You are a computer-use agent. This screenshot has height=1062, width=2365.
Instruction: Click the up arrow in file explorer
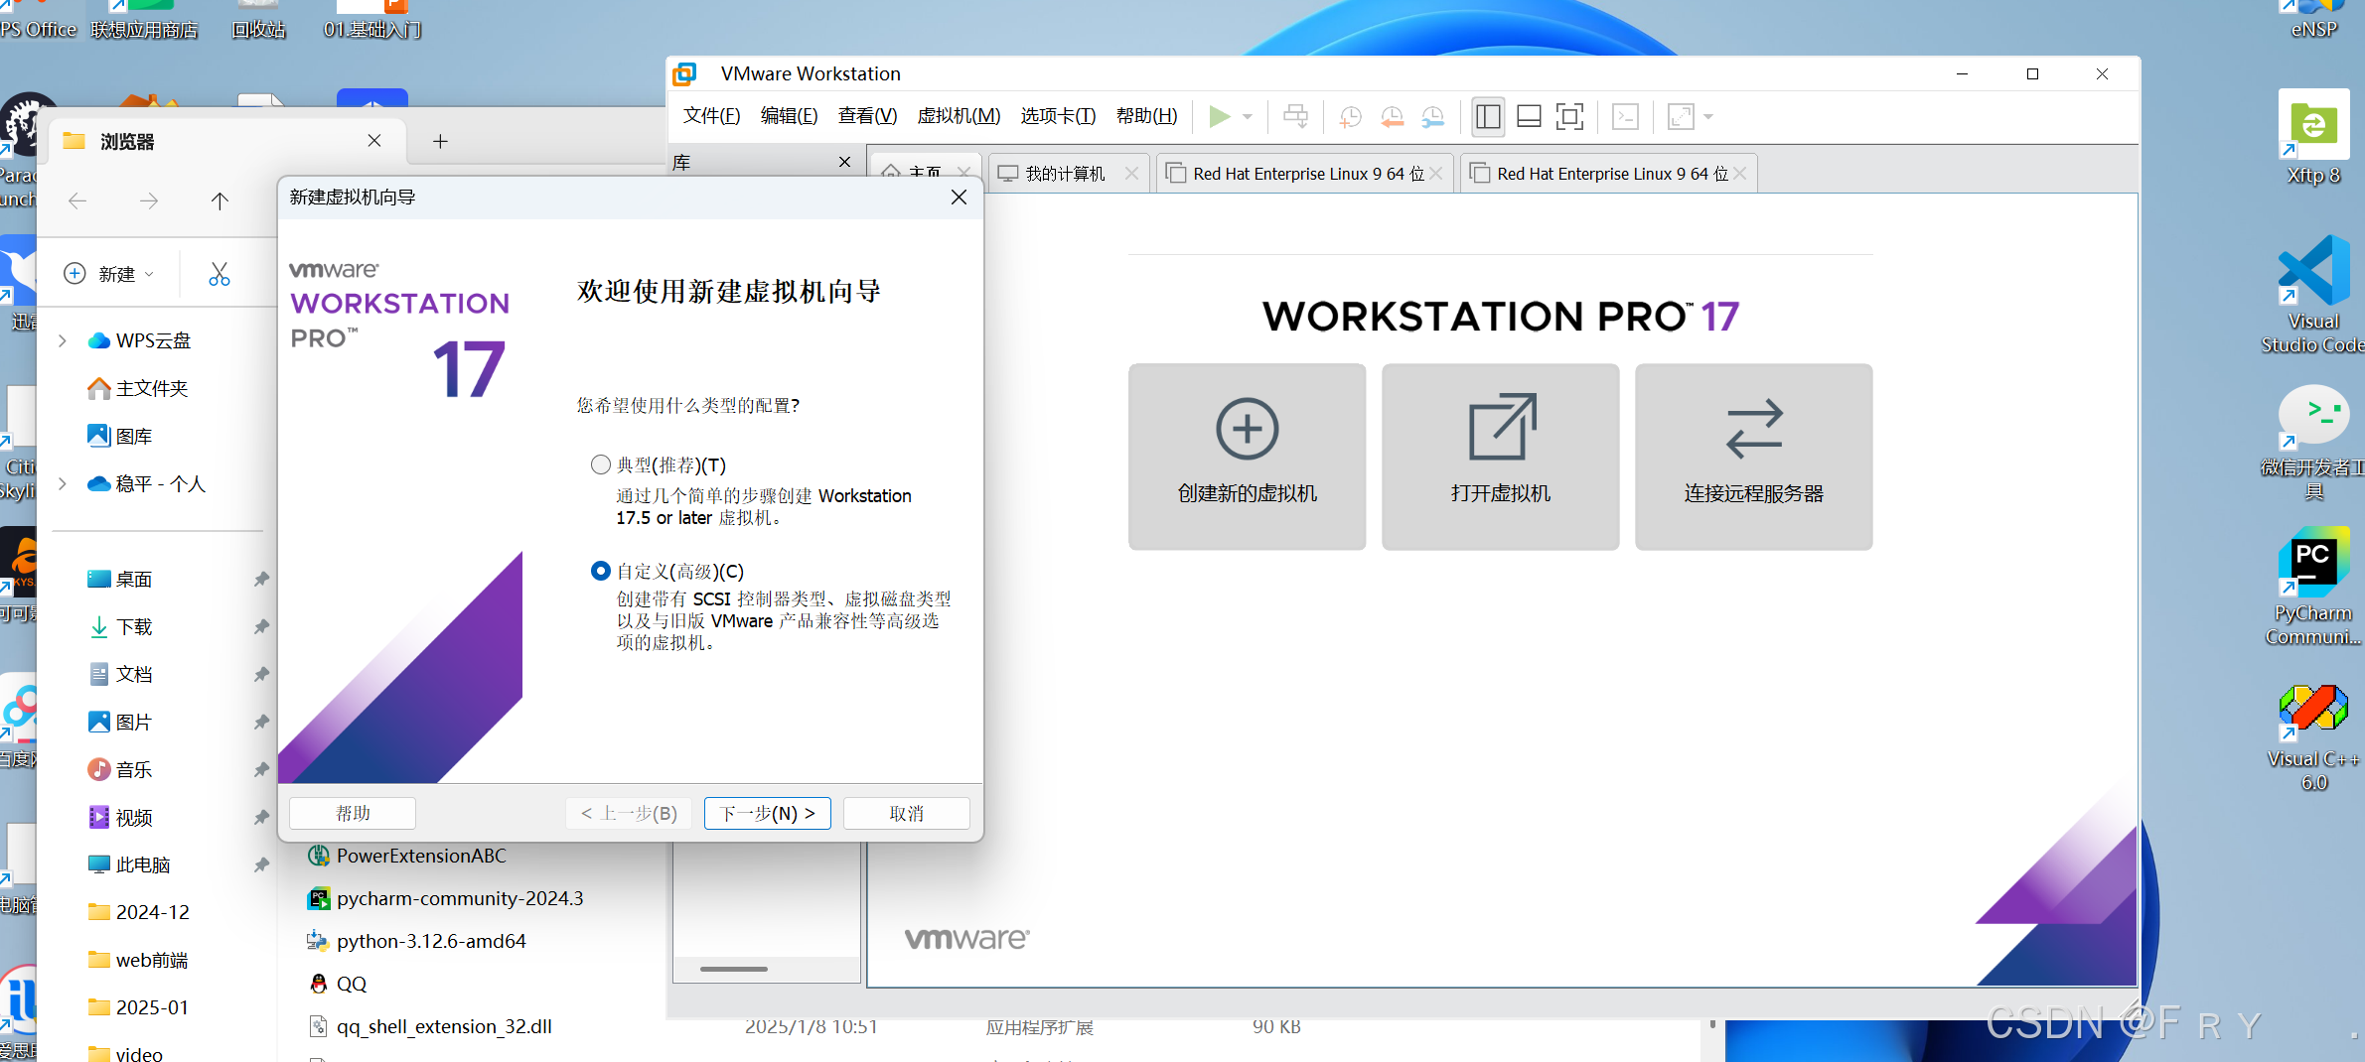click(x=220, y=201)
